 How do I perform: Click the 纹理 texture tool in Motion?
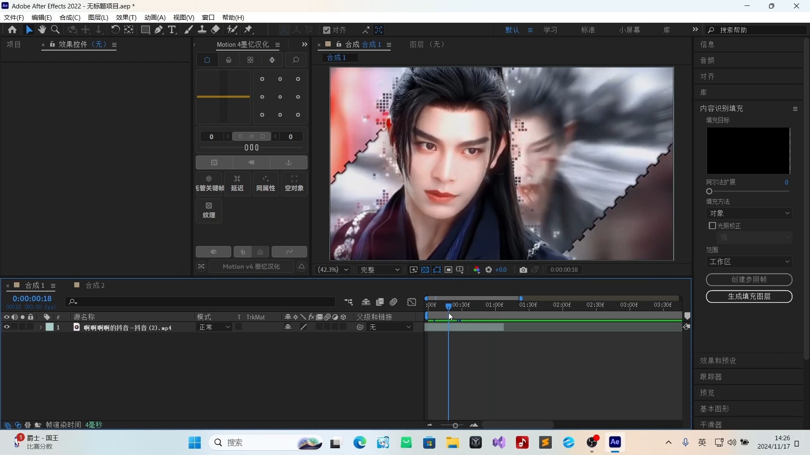(x=209, y=210)
